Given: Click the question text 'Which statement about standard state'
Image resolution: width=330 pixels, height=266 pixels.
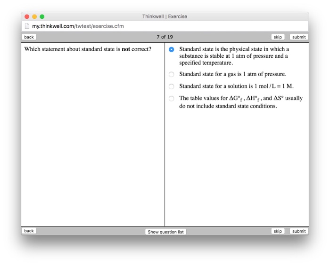Looking at the screenshot, I should 88,49.
